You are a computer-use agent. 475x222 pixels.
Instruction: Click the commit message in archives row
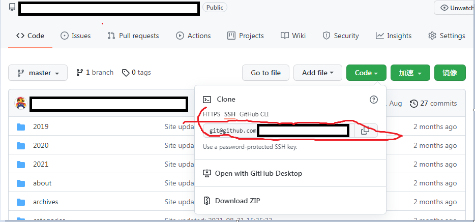coord(179,202)
